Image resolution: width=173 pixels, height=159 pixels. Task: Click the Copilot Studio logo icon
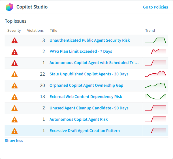pos(9,7)
